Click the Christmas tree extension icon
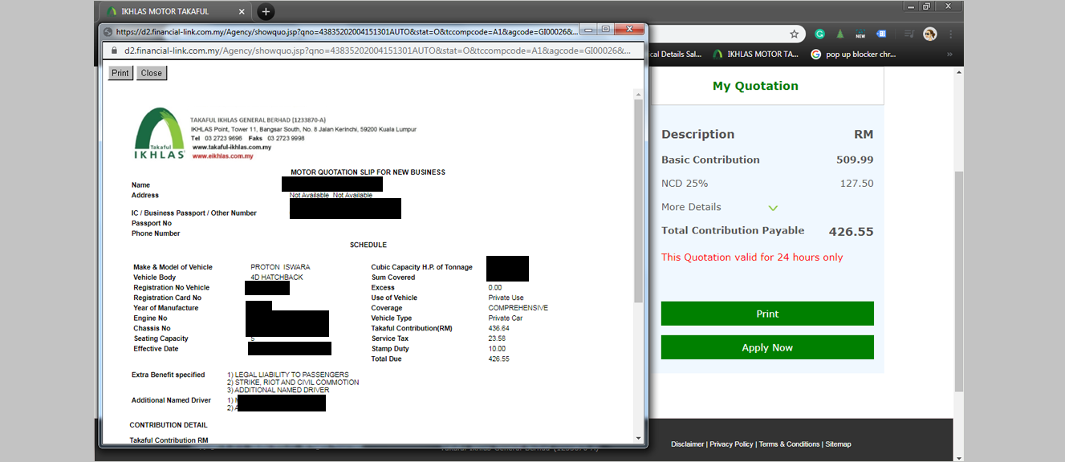The height and width of the screenshot is (462, 1065). point(839,34)
